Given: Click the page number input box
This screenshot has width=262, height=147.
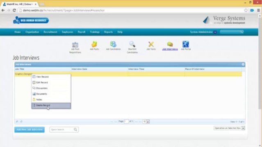Looking at the screenshot, I should pyautogui.click(x=126, y=121).
